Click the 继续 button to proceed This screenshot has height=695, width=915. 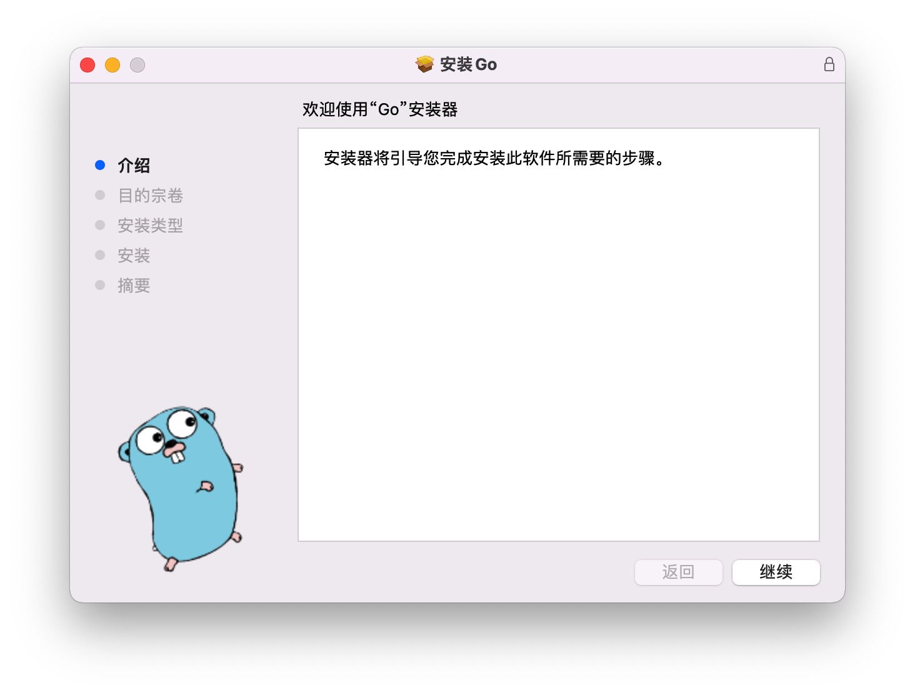[776, 572]
